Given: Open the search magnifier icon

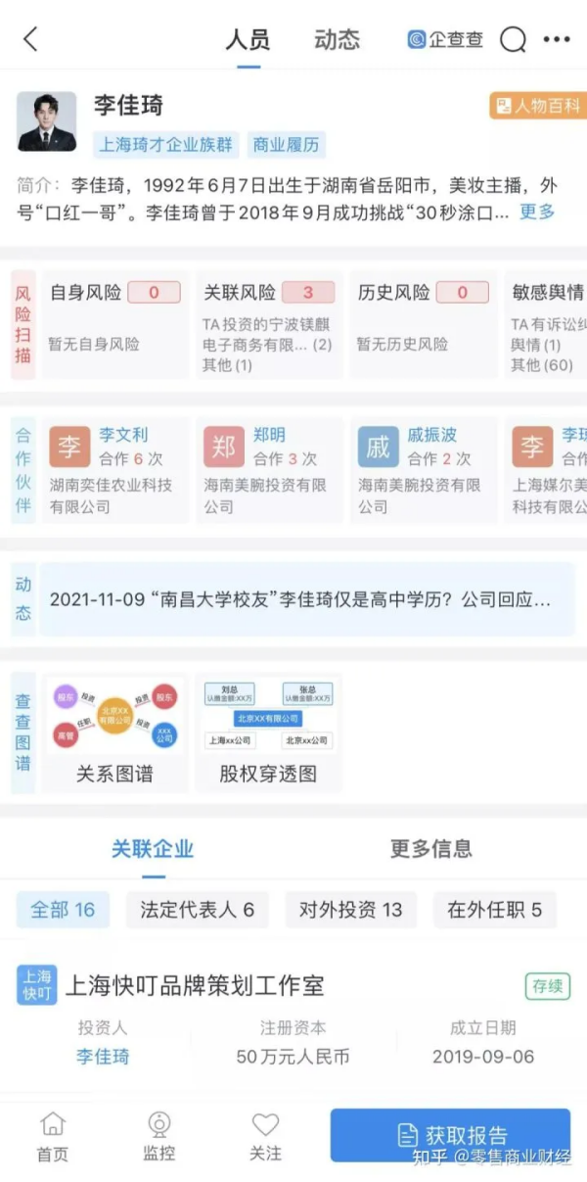Looking at the screenshot, I should (513, 40).
